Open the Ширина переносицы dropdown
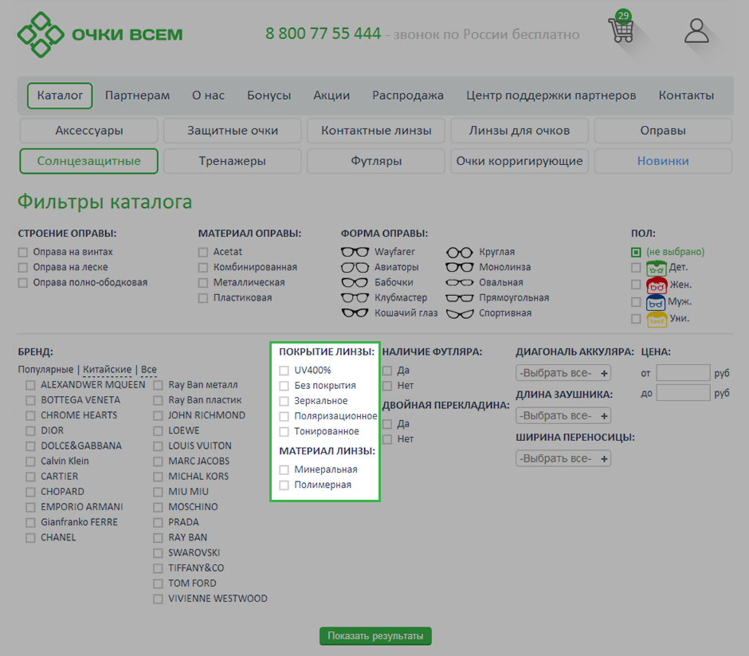Image resolution: width=749 pixels, height=656 pixels. click(563, 458)
